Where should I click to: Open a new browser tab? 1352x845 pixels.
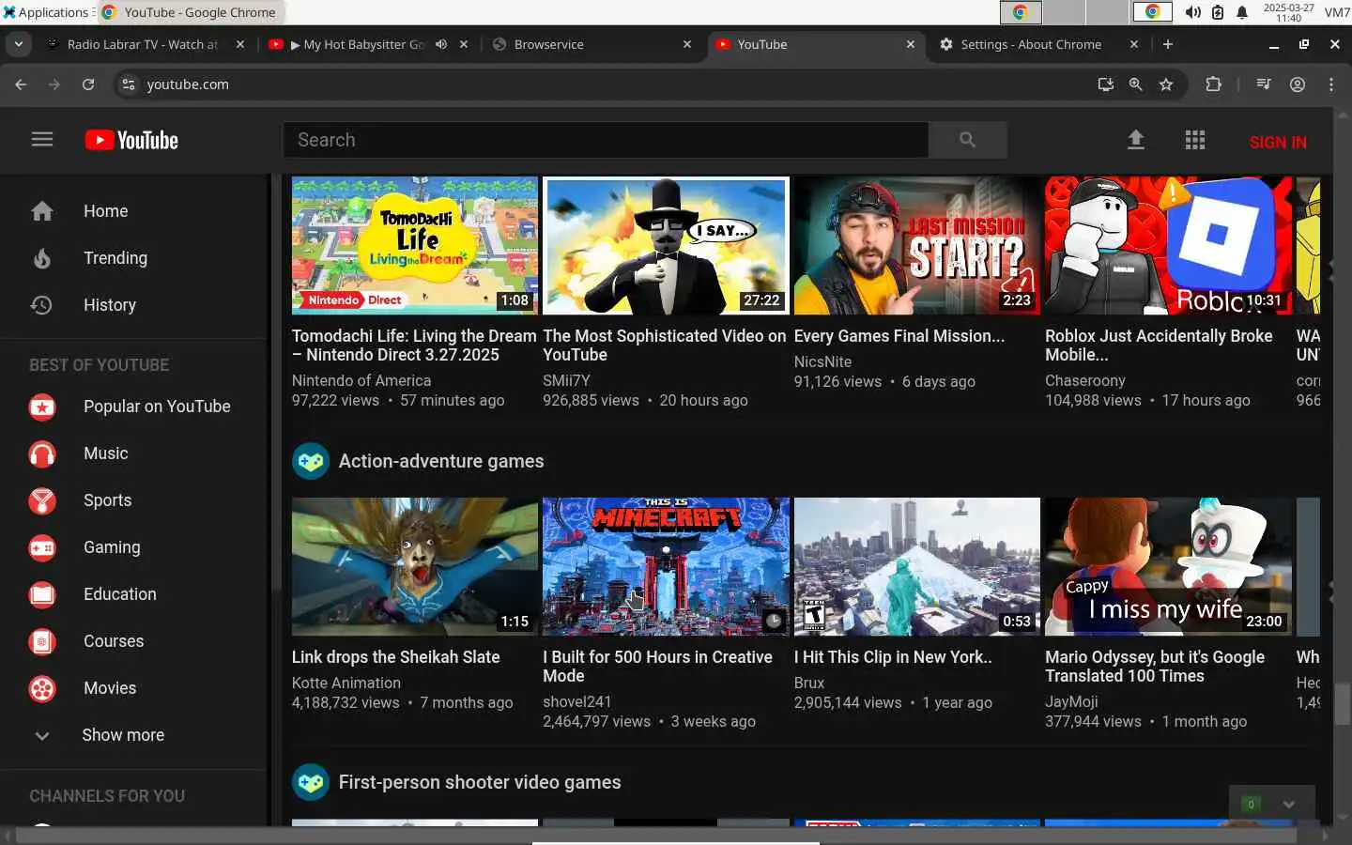pos(1168,44)
